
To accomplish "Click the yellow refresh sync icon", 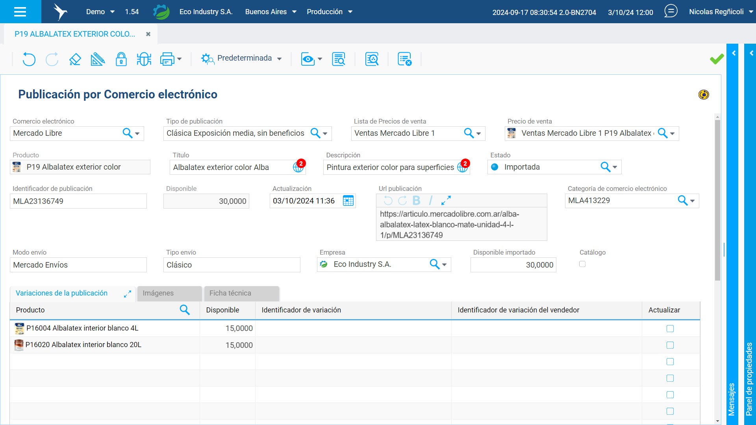I will coord(704,94).
